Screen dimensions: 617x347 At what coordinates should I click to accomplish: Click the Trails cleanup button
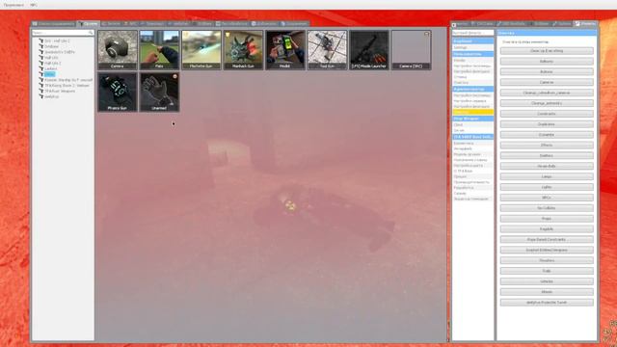[x=547, y=271]
